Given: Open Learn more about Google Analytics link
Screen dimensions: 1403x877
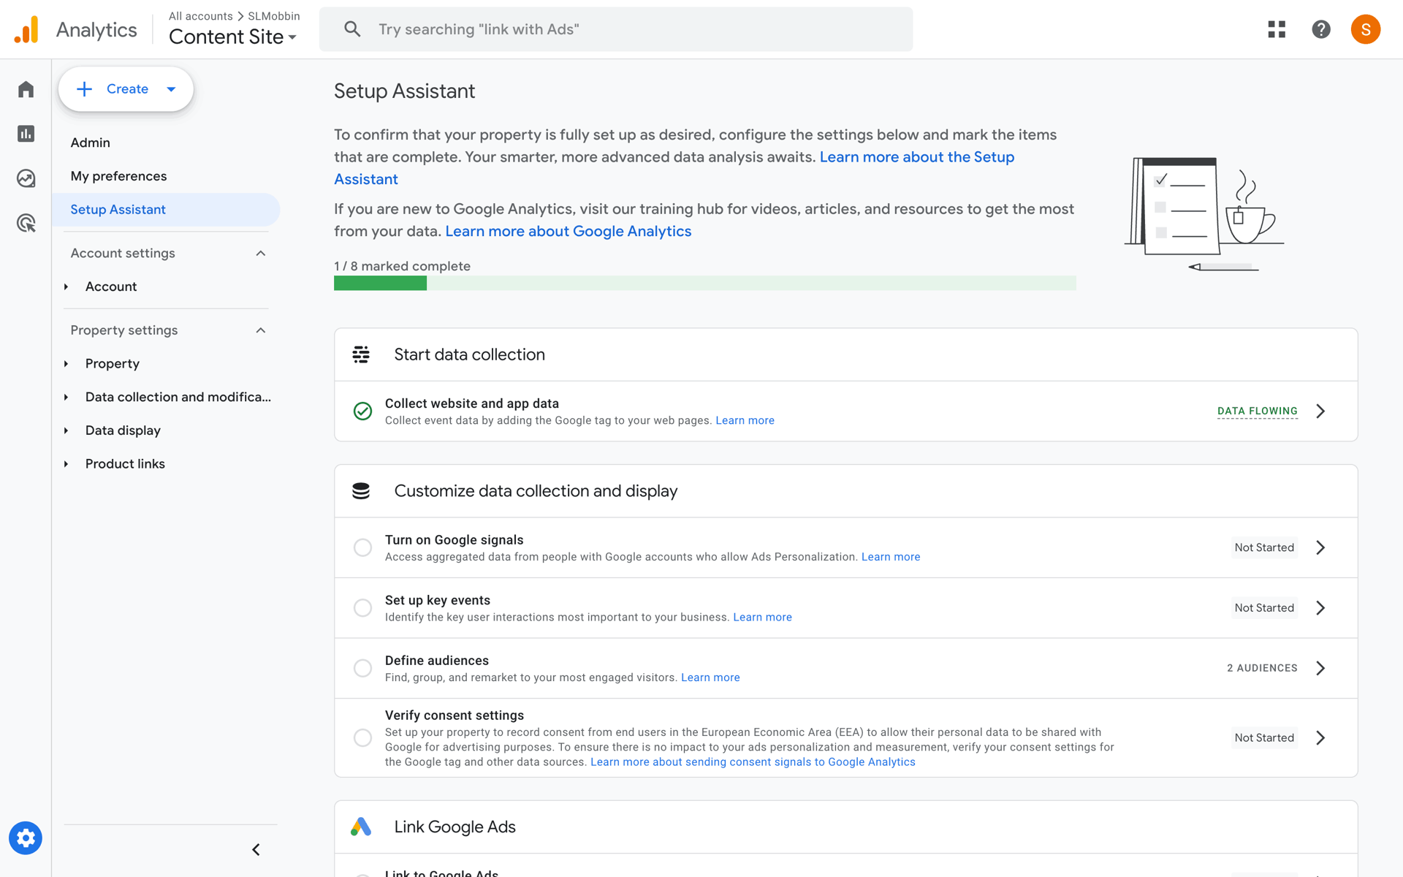Looking at the screenshot, I should coord(568,231).
